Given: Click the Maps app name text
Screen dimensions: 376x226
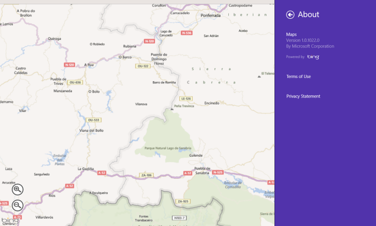Looking at the screenshot, I should click(x=291, y=34).
